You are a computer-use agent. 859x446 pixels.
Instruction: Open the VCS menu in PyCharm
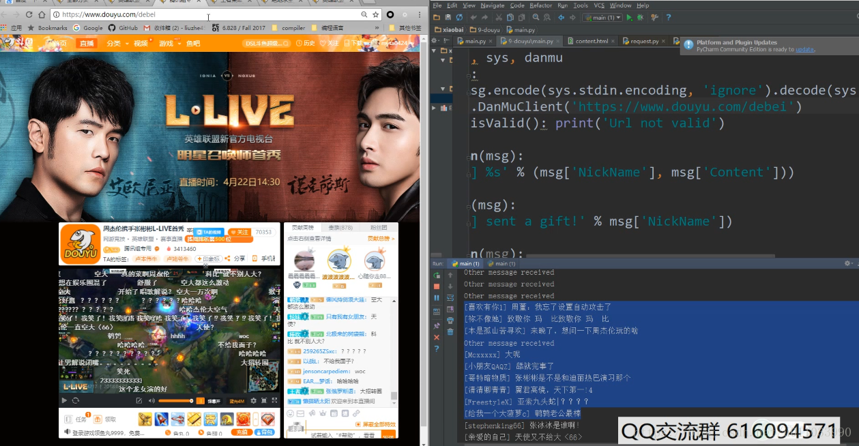coord(599,5)
